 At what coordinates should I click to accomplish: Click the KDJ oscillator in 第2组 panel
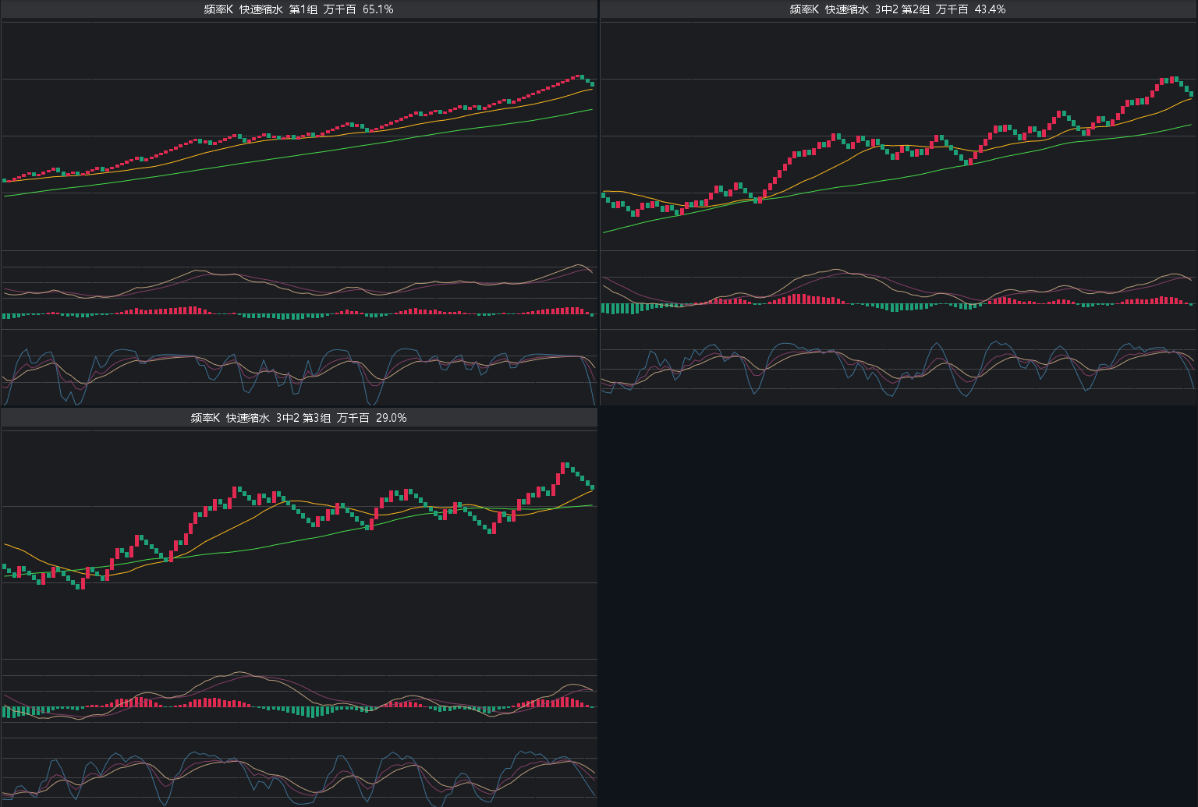click(x=898, y=367)
